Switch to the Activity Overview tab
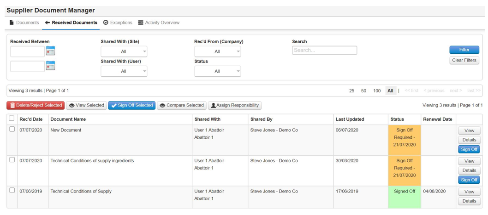 [x=159, y=23]
